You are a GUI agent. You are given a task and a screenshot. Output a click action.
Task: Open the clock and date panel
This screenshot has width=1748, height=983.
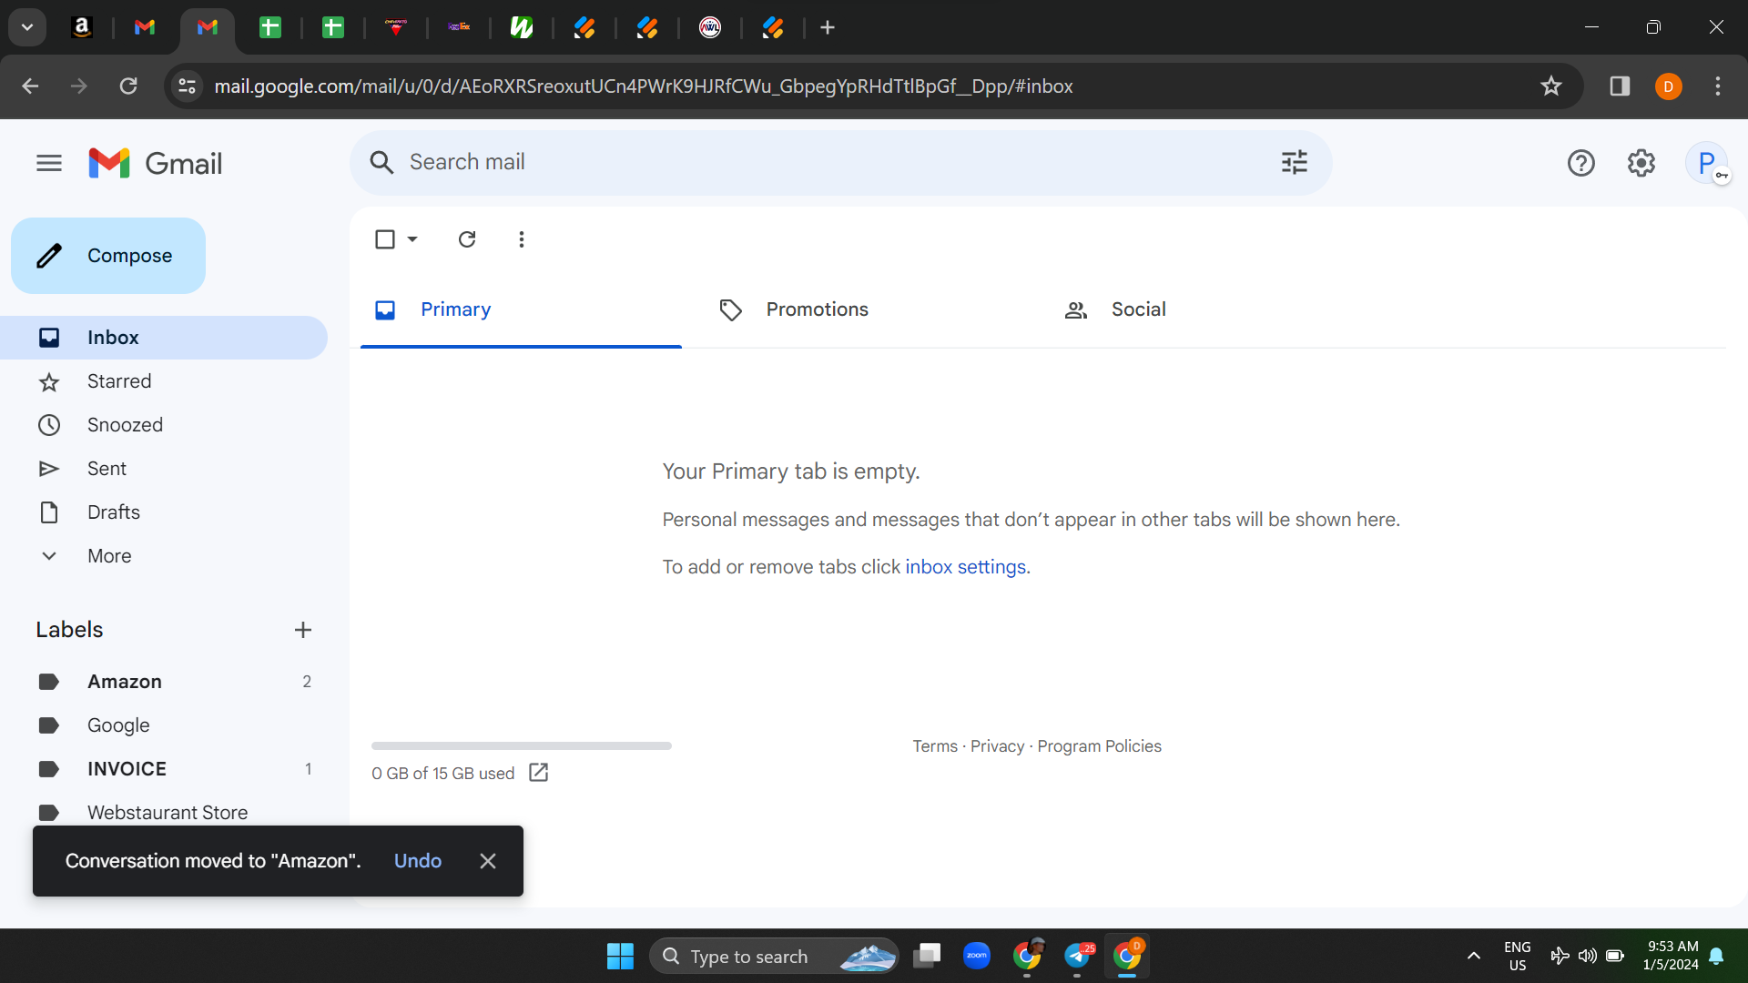(1671, 956)
